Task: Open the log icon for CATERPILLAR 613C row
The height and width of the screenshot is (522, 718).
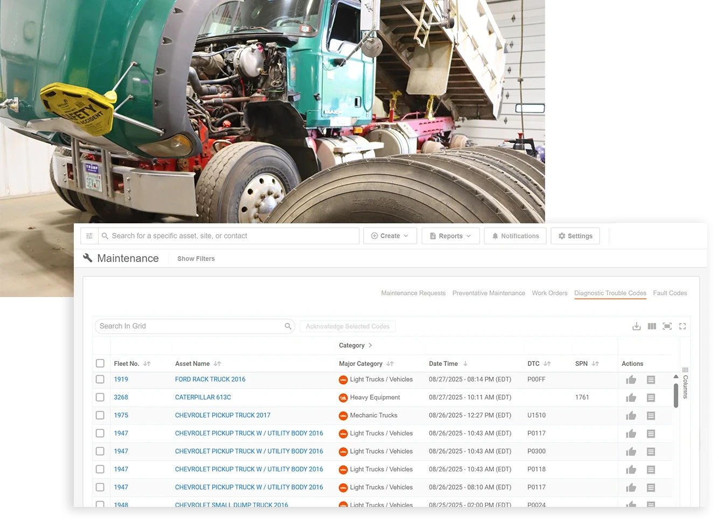Action: coord(651,397)
